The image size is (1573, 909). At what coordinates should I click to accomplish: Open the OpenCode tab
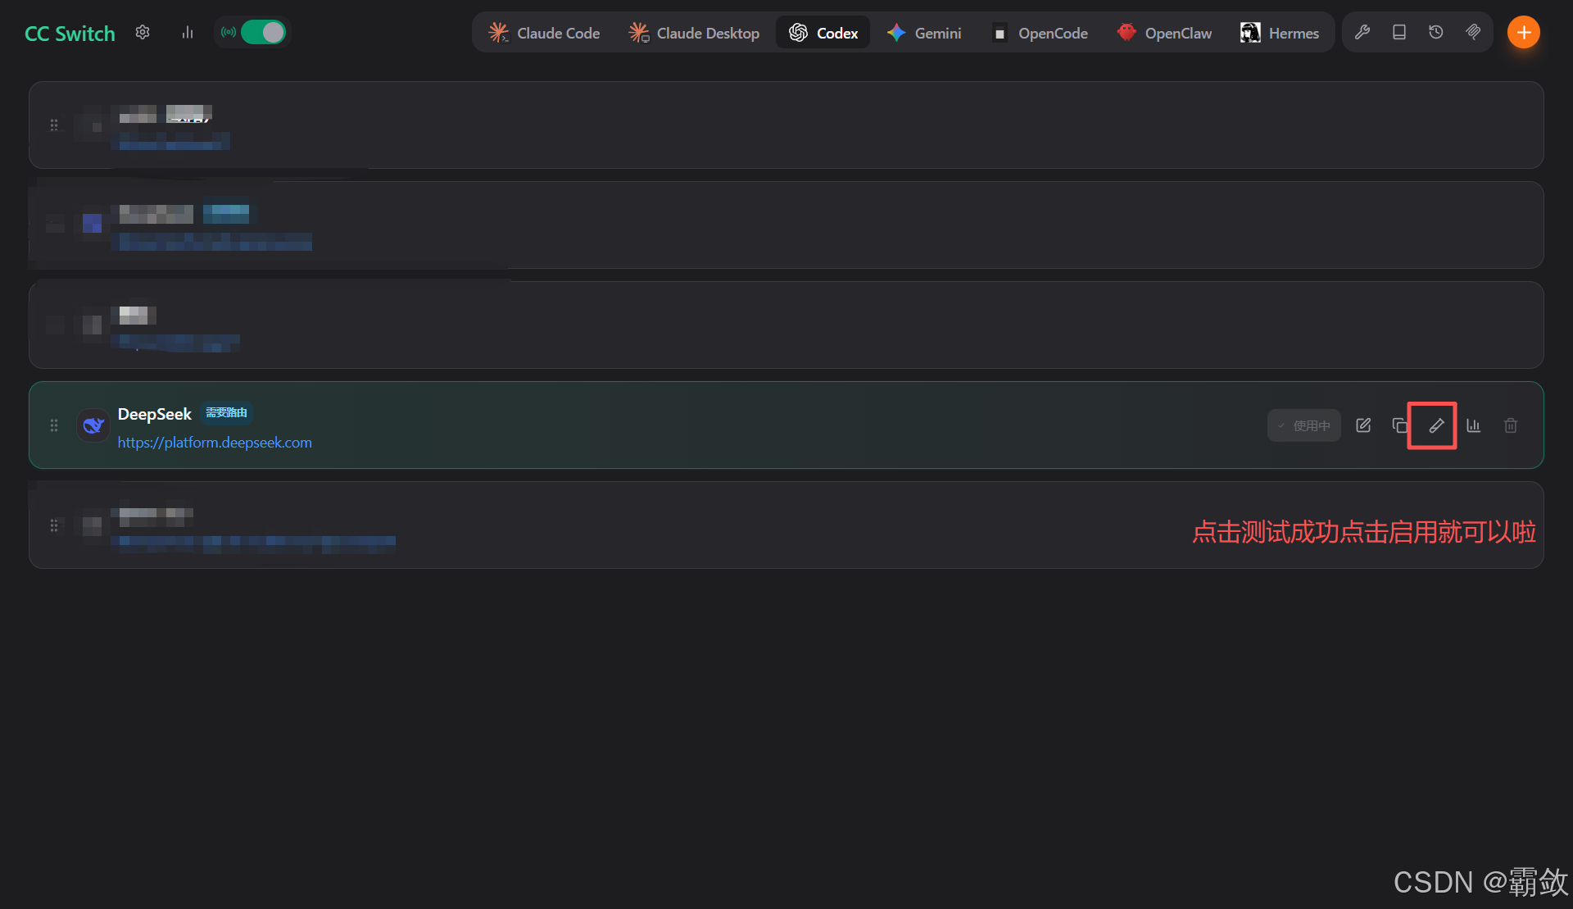click(1040, 33)
